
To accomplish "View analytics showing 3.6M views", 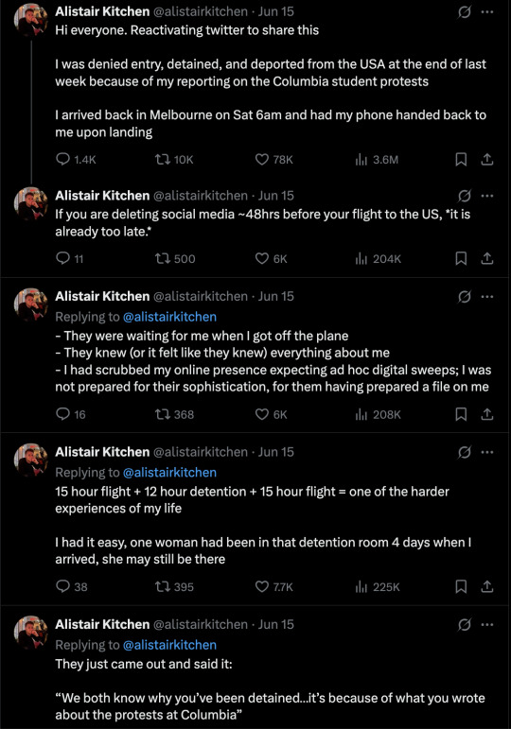I will click(x=377, y=160).
